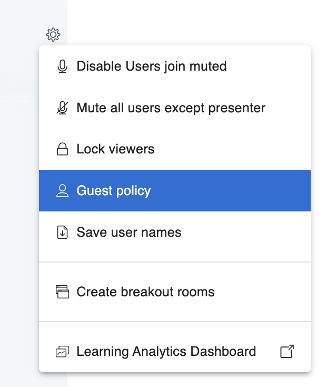Click the download file icon for Save user names
Viewport: 336px width, 387px height.
point(62,232)
